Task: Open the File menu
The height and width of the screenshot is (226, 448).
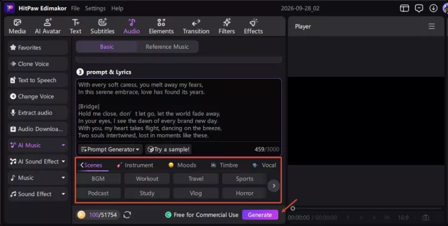Action: [75, 8]
